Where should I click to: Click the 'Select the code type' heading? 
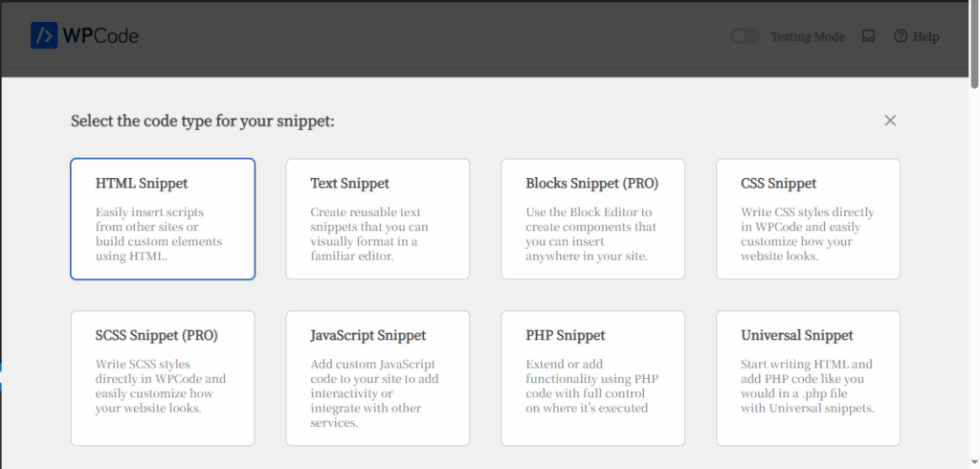pos(202,122)
